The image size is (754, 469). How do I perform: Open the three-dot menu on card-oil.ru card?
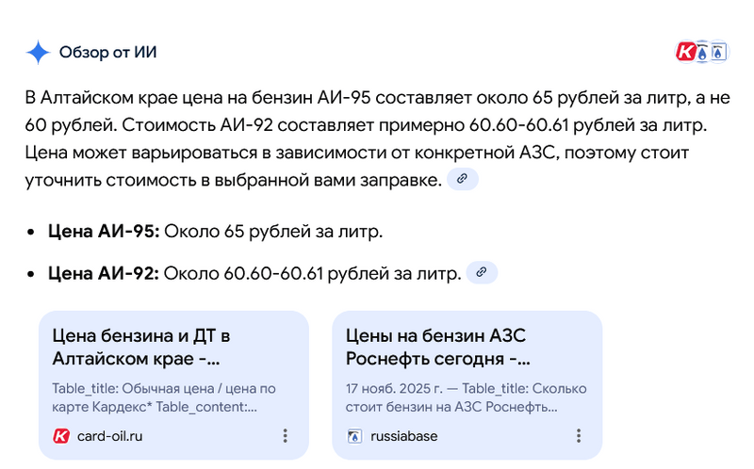[x=285, y=436]
